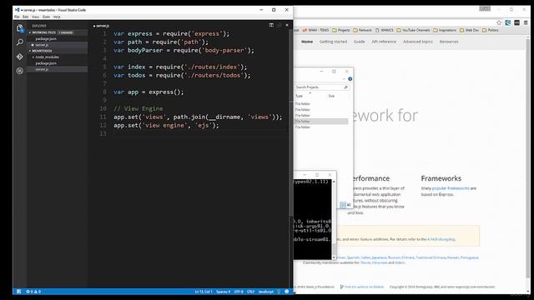Screen dimensions: 534x300
Task: Open the View menu in VS Code
Action: pyautogui.click(x=35, y=17)
